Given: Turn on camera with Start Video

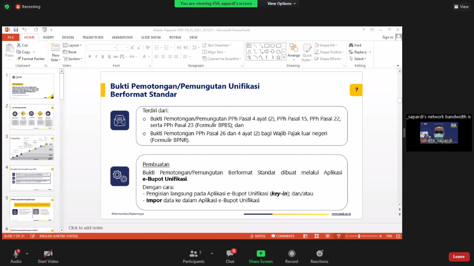Looking at the screenshot, I should pyautogui.click(x=48, y=254).
